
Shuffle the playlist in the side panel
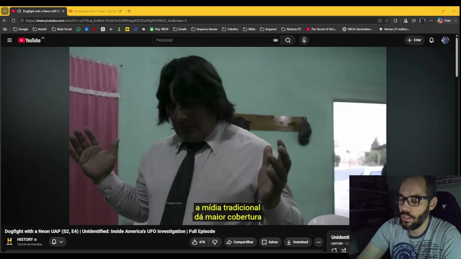344,250
